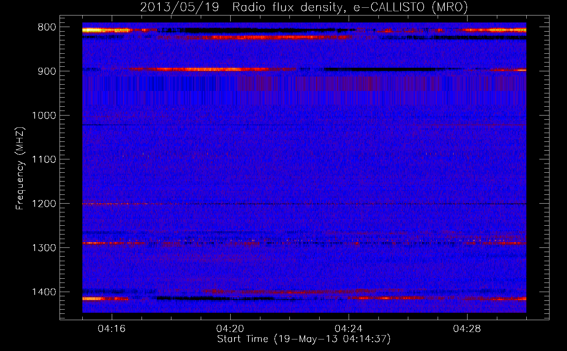Screen dimensions: 567x351
Task: Click the 04:24 time tick label
Action: [349, 329]
